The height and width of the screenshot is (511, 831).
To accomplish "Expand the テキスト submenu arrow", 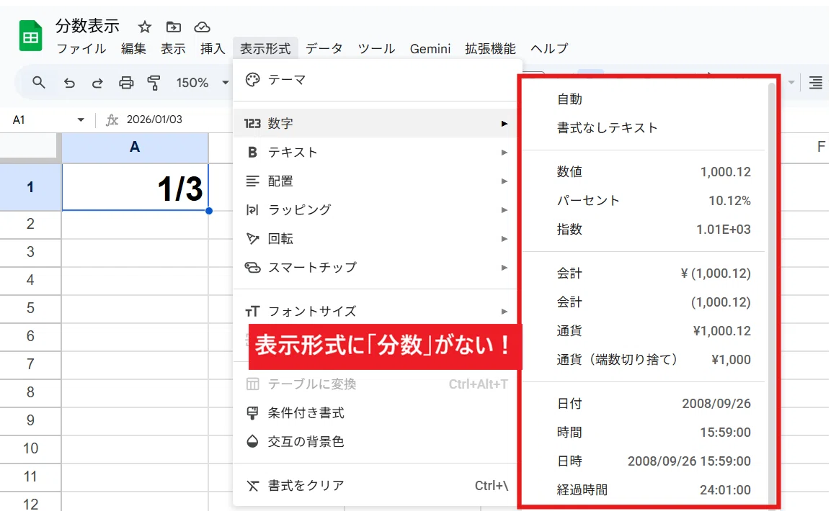I will [x=504, y=153].
